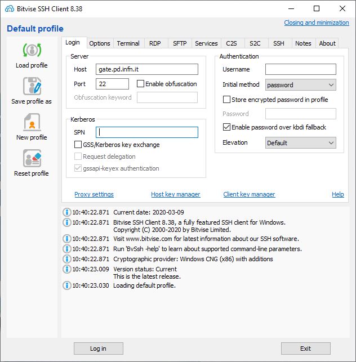The width and height of the screenshot is (356, 362).
Task: Click the Port input field
Action: click(112, 84)
